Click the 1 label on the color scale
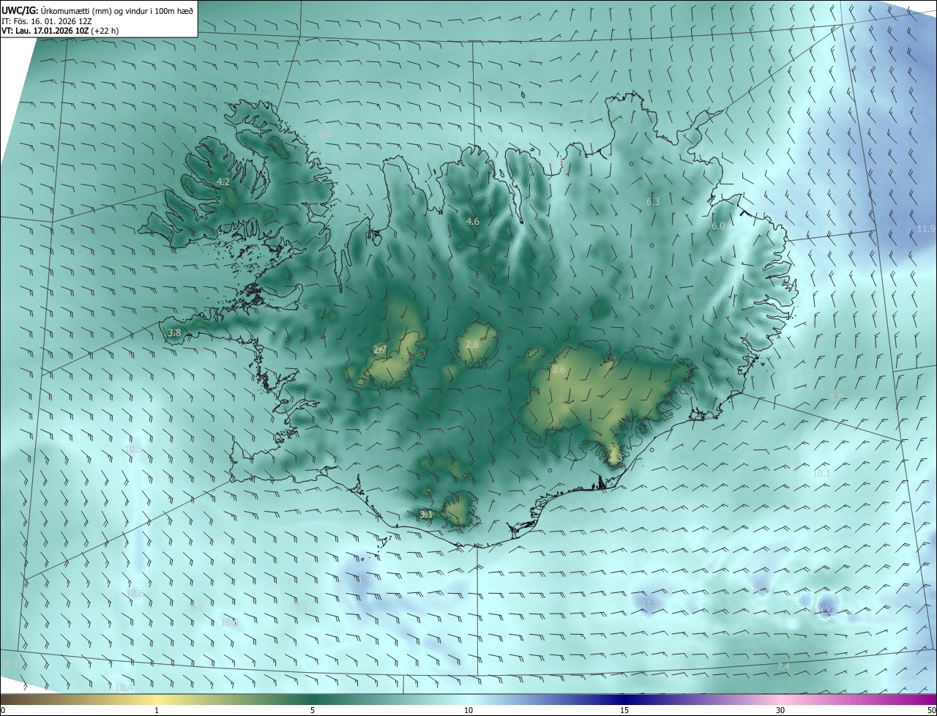Viewport: 937px width, 716px height. coord(157,710)
